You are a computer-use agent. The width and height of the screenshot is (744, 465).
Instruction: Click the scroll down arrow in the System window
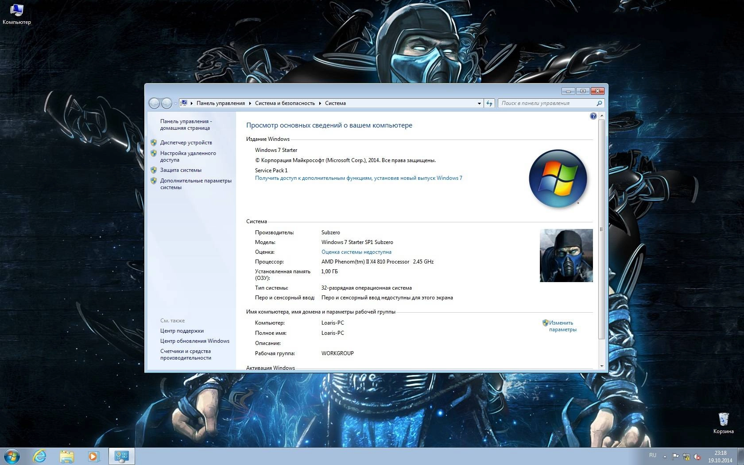601,366
